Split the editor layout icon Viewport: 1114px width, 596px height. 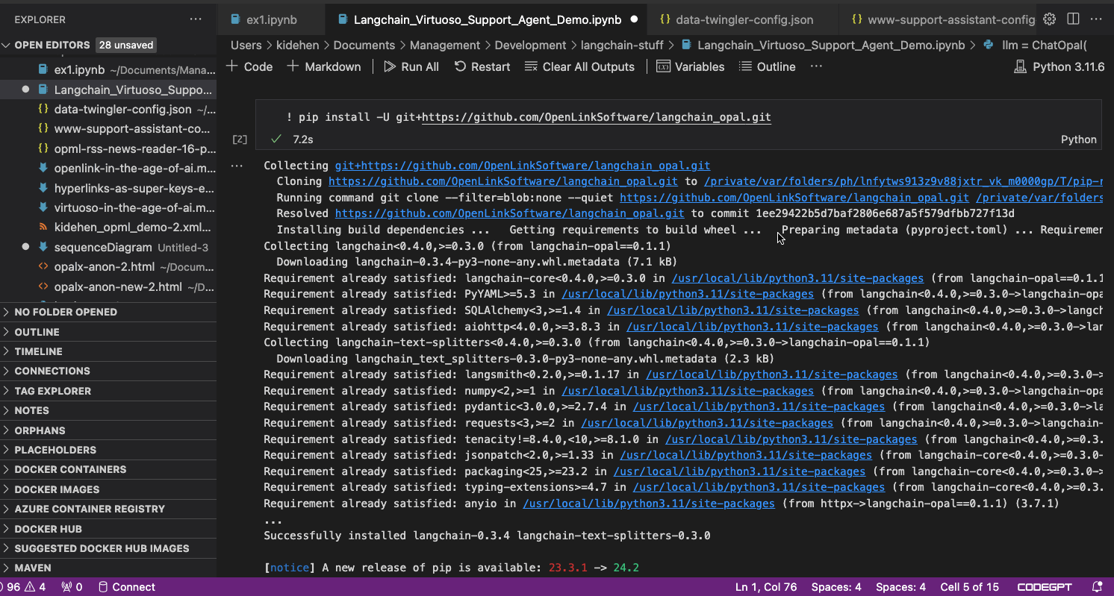coord(1073,19)
